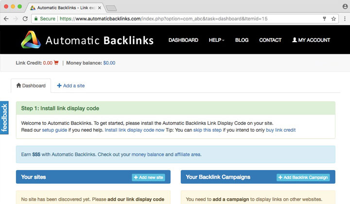Screen dimensions: 350x204
Task: Click the red shopping cart icon
Action: point(56,63)
